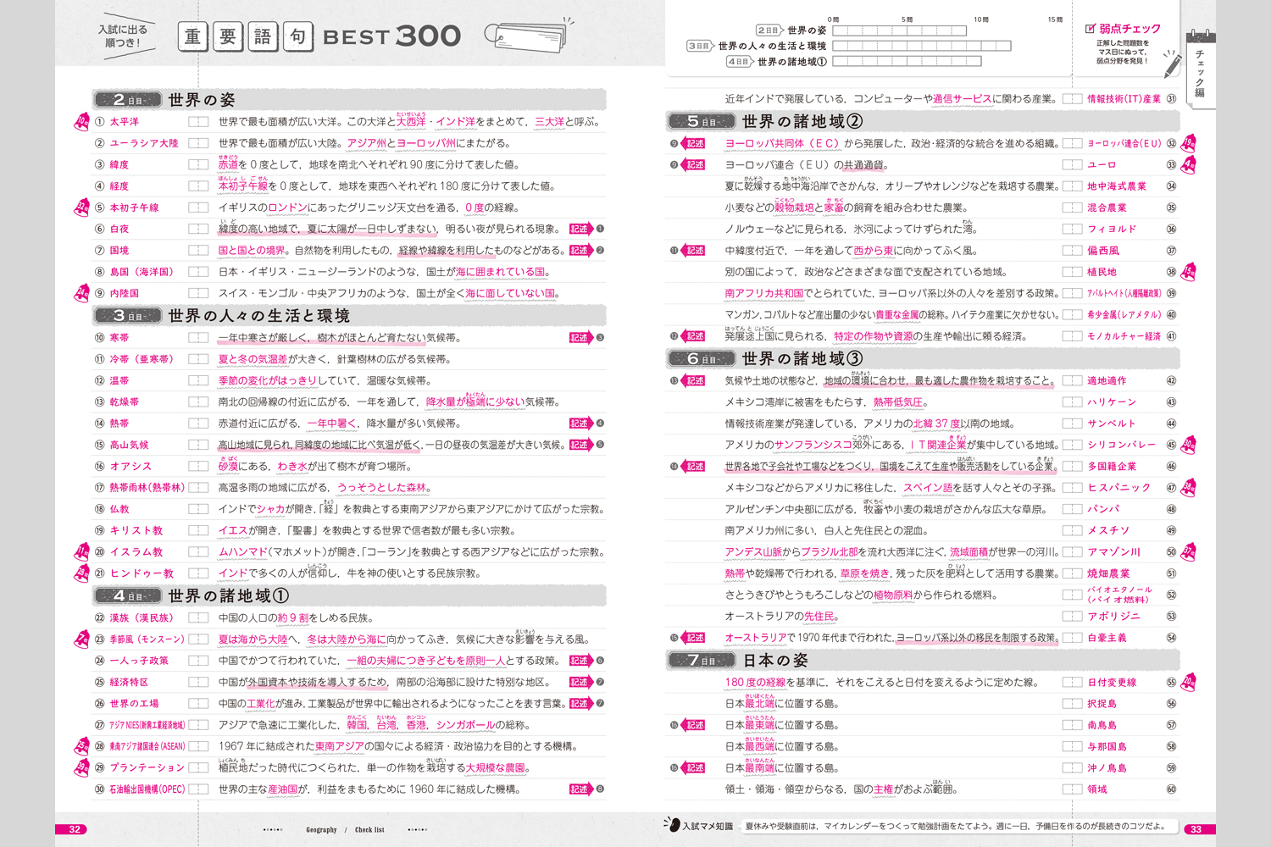Click the bell icon beside 東南アジア諸国連合(ASEAN)
Image resolution: width=1271 pixels, height=847 pixels.
click(x=81, y=746)
